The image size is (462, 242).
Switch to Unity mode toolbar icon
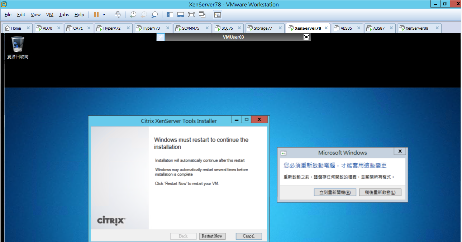(x=202, y=15)
